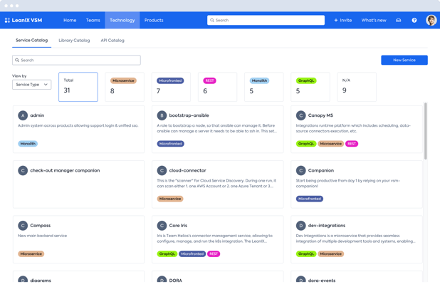Click GraphQL tag on Core Iris card

167,254
